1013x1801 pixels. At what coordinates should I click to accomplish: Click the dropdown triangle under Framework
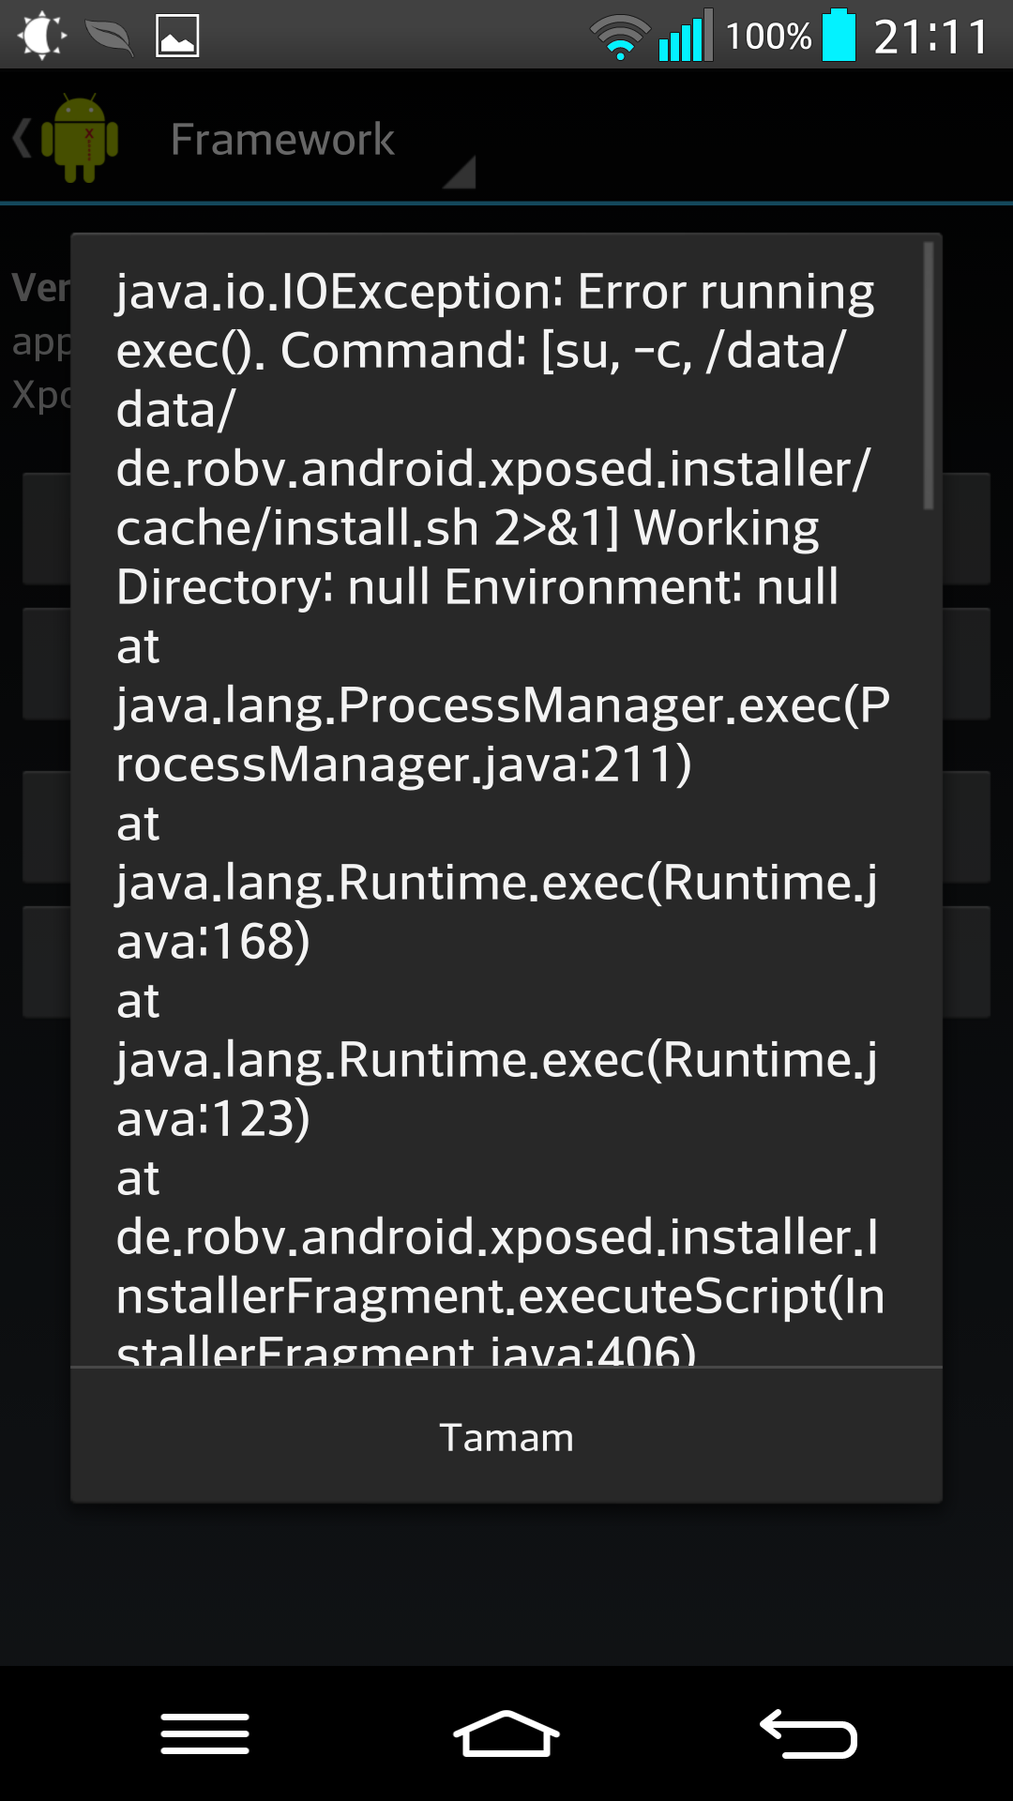coord(460,172)
